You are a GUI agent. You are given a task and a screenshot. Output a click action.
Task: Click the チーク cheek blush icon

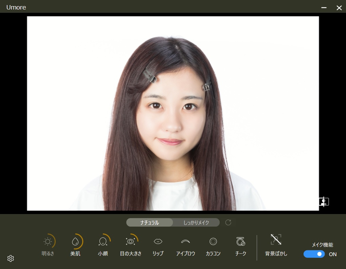(x=240, y=241)
